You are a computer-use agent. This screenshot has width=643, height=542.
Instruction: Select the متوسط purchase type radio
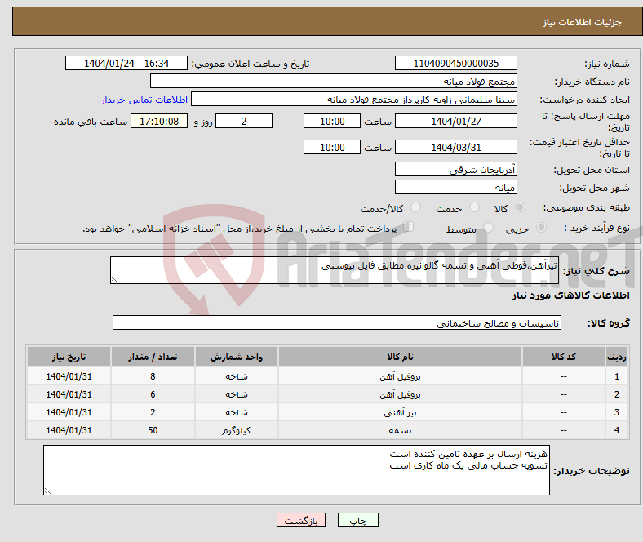pyautogui.click(x=488, y=227)
